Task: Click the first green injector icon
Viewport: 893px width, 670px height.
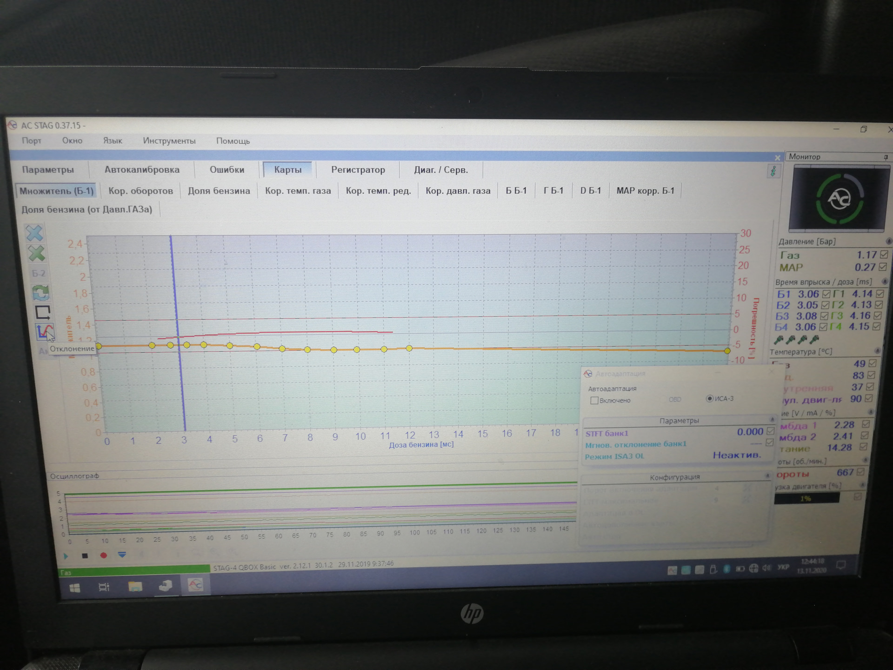Action: point(779,340)
